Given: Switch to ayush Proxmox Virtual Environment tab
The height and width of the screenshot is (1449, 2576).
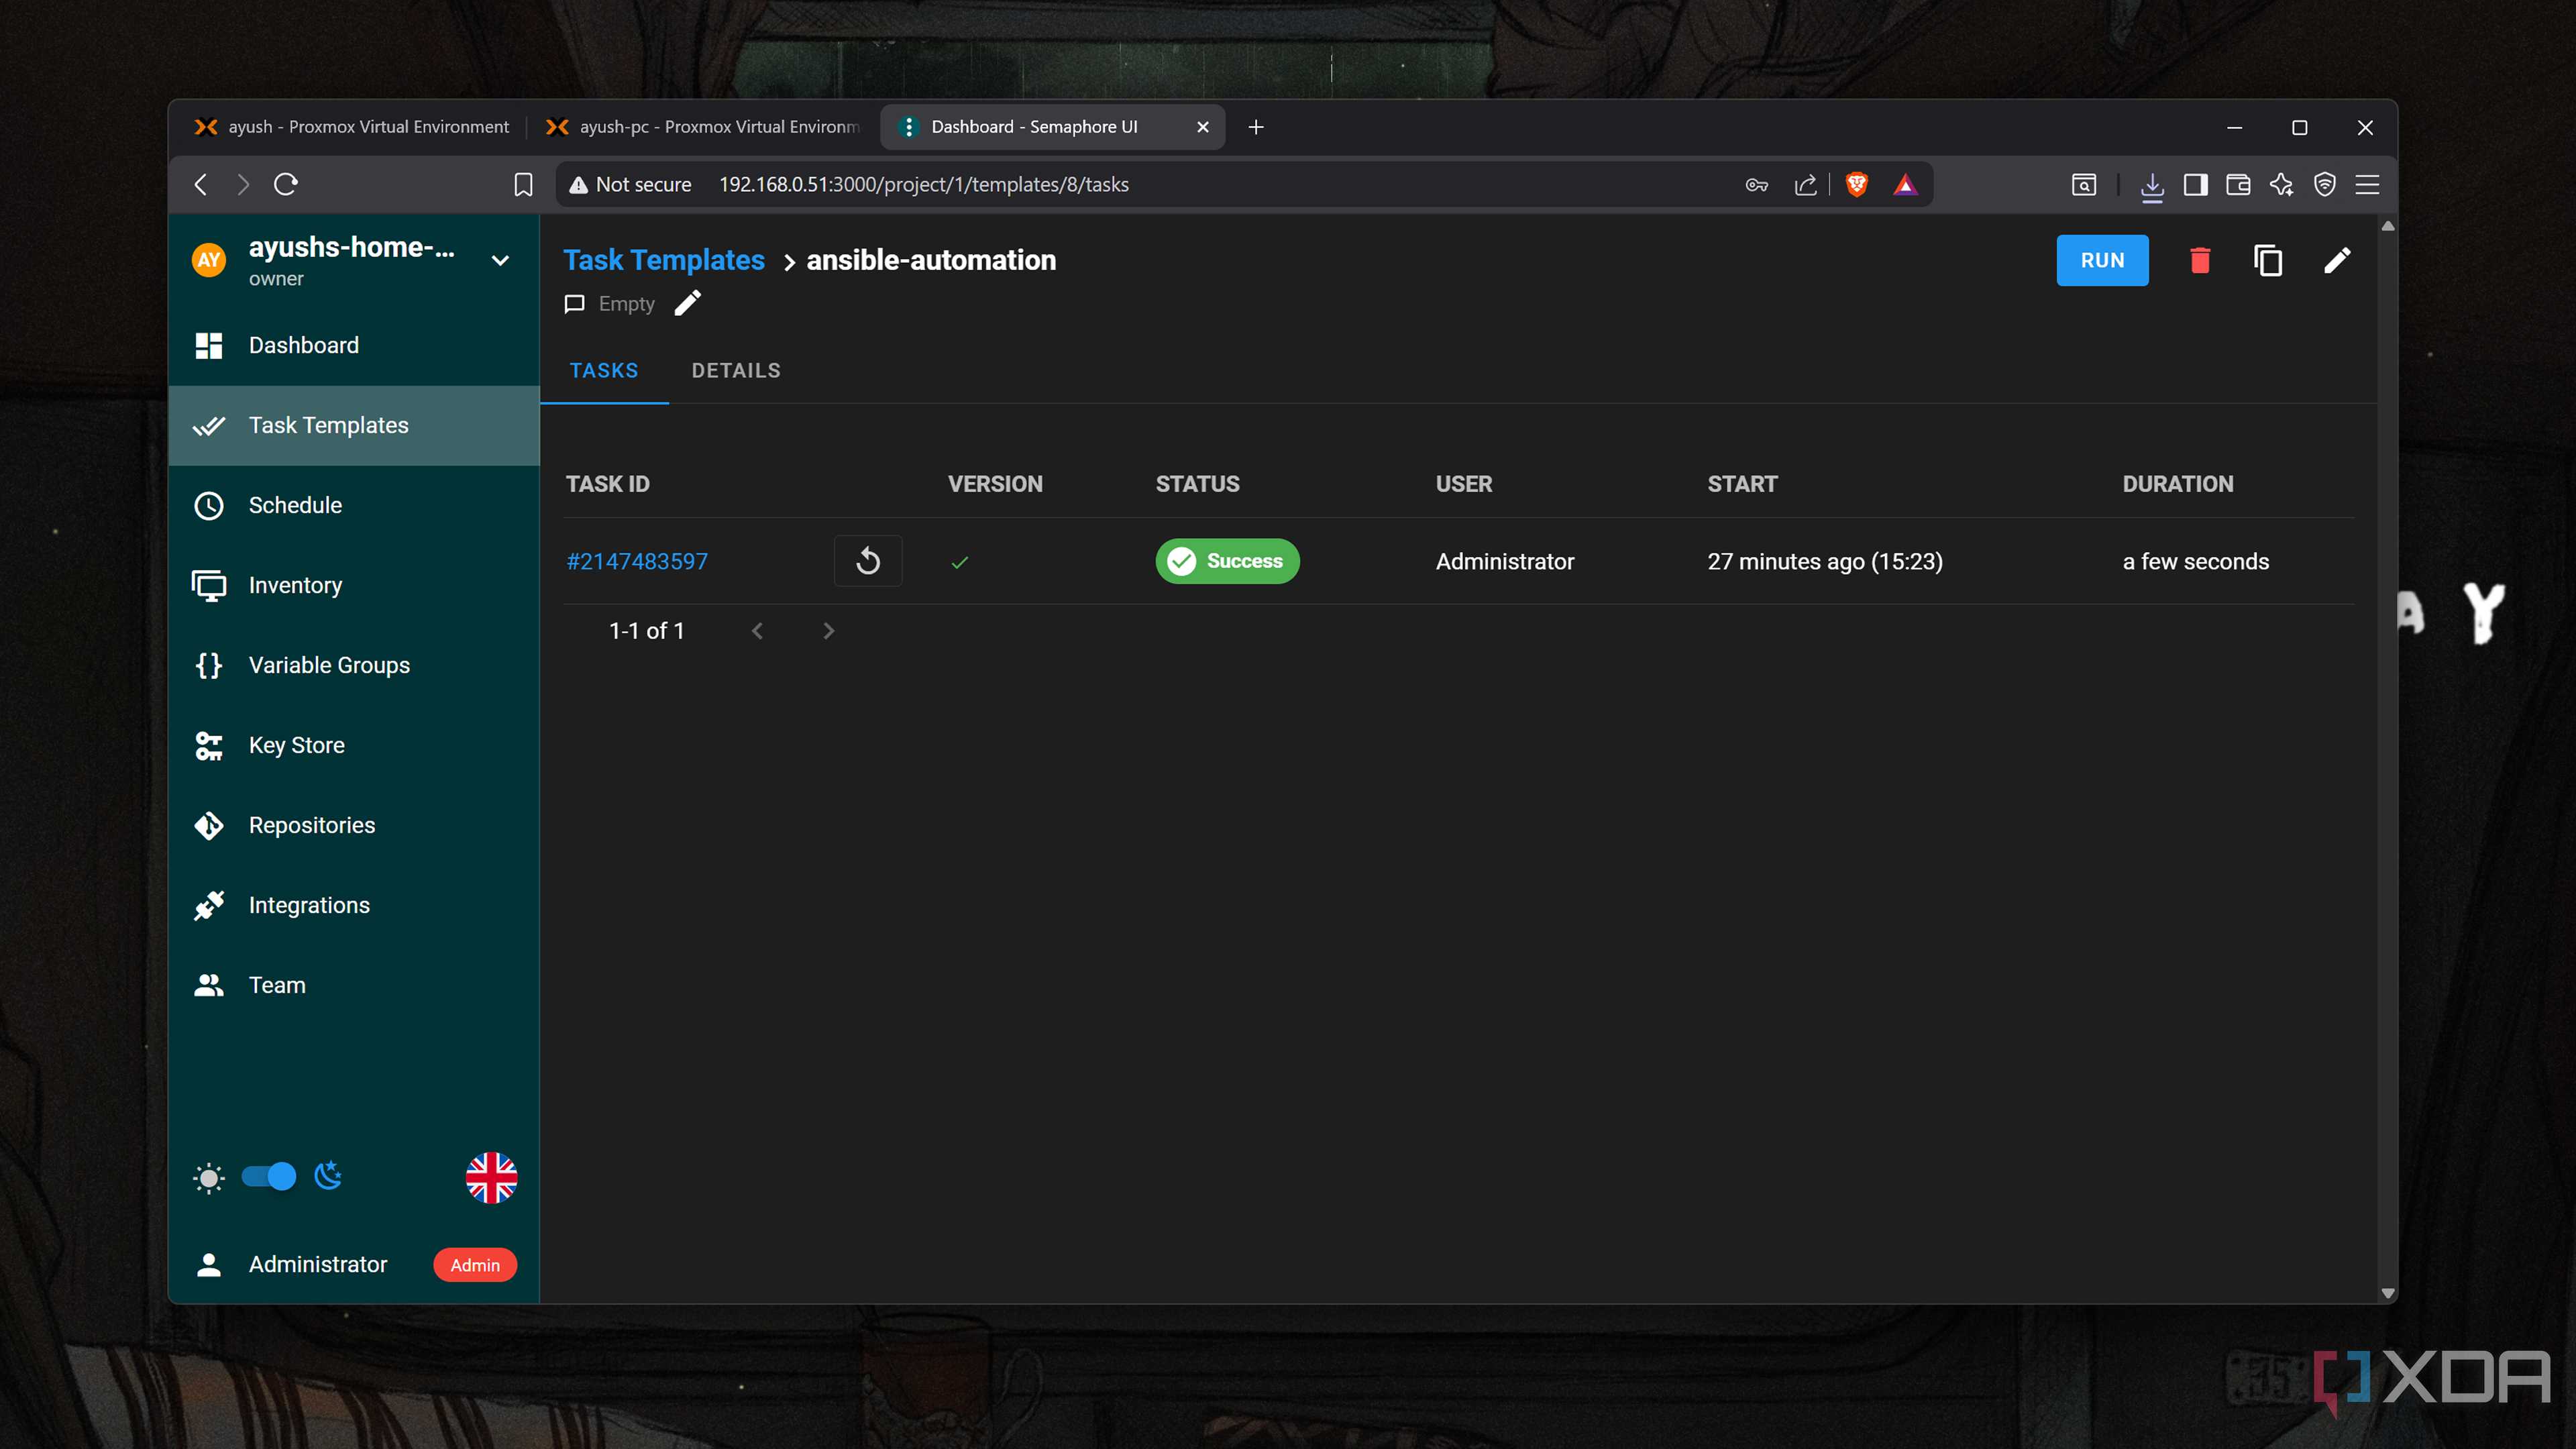Looking at the screenshot, I should [x=352, y=127].
